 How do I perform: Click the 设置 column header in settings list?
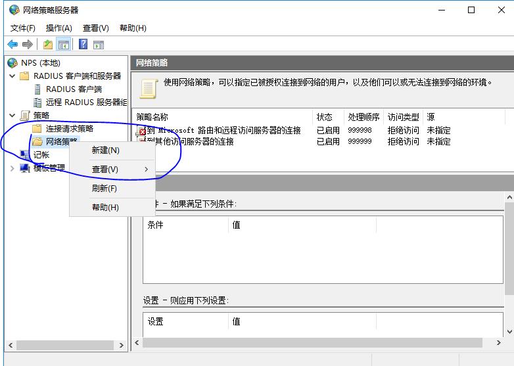pyautogui.click(x=185, y=321)
